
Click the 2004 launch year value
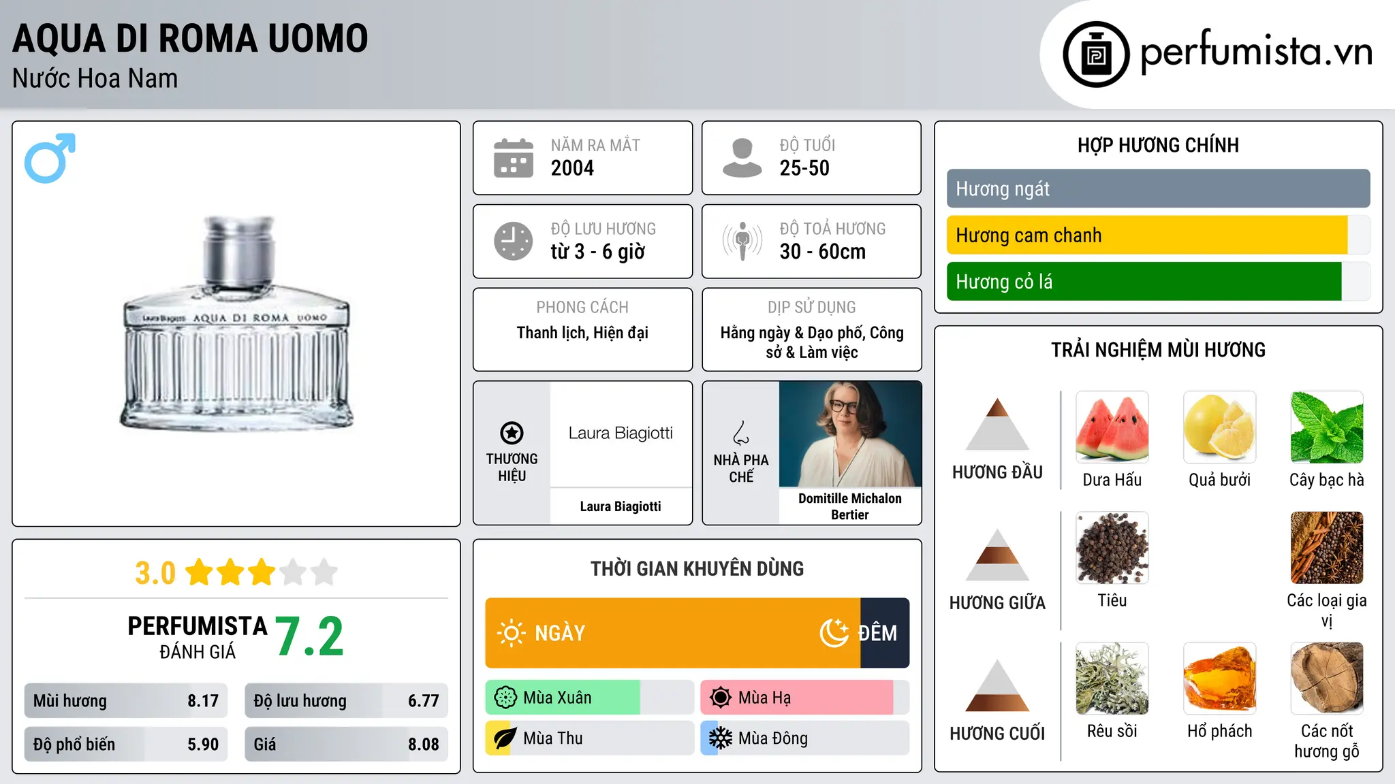coord(572,168)
